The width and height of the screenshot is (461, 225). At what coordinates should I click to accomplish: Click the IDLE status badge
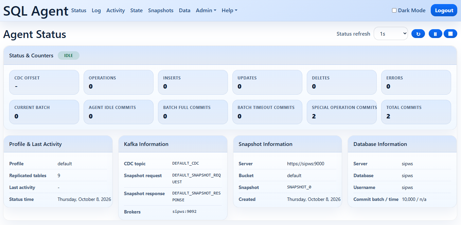click(x=69, y=55)
